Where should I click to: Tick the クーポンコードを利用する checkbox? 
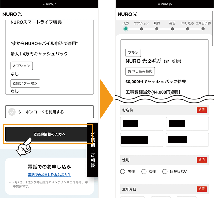coord(12,112)
